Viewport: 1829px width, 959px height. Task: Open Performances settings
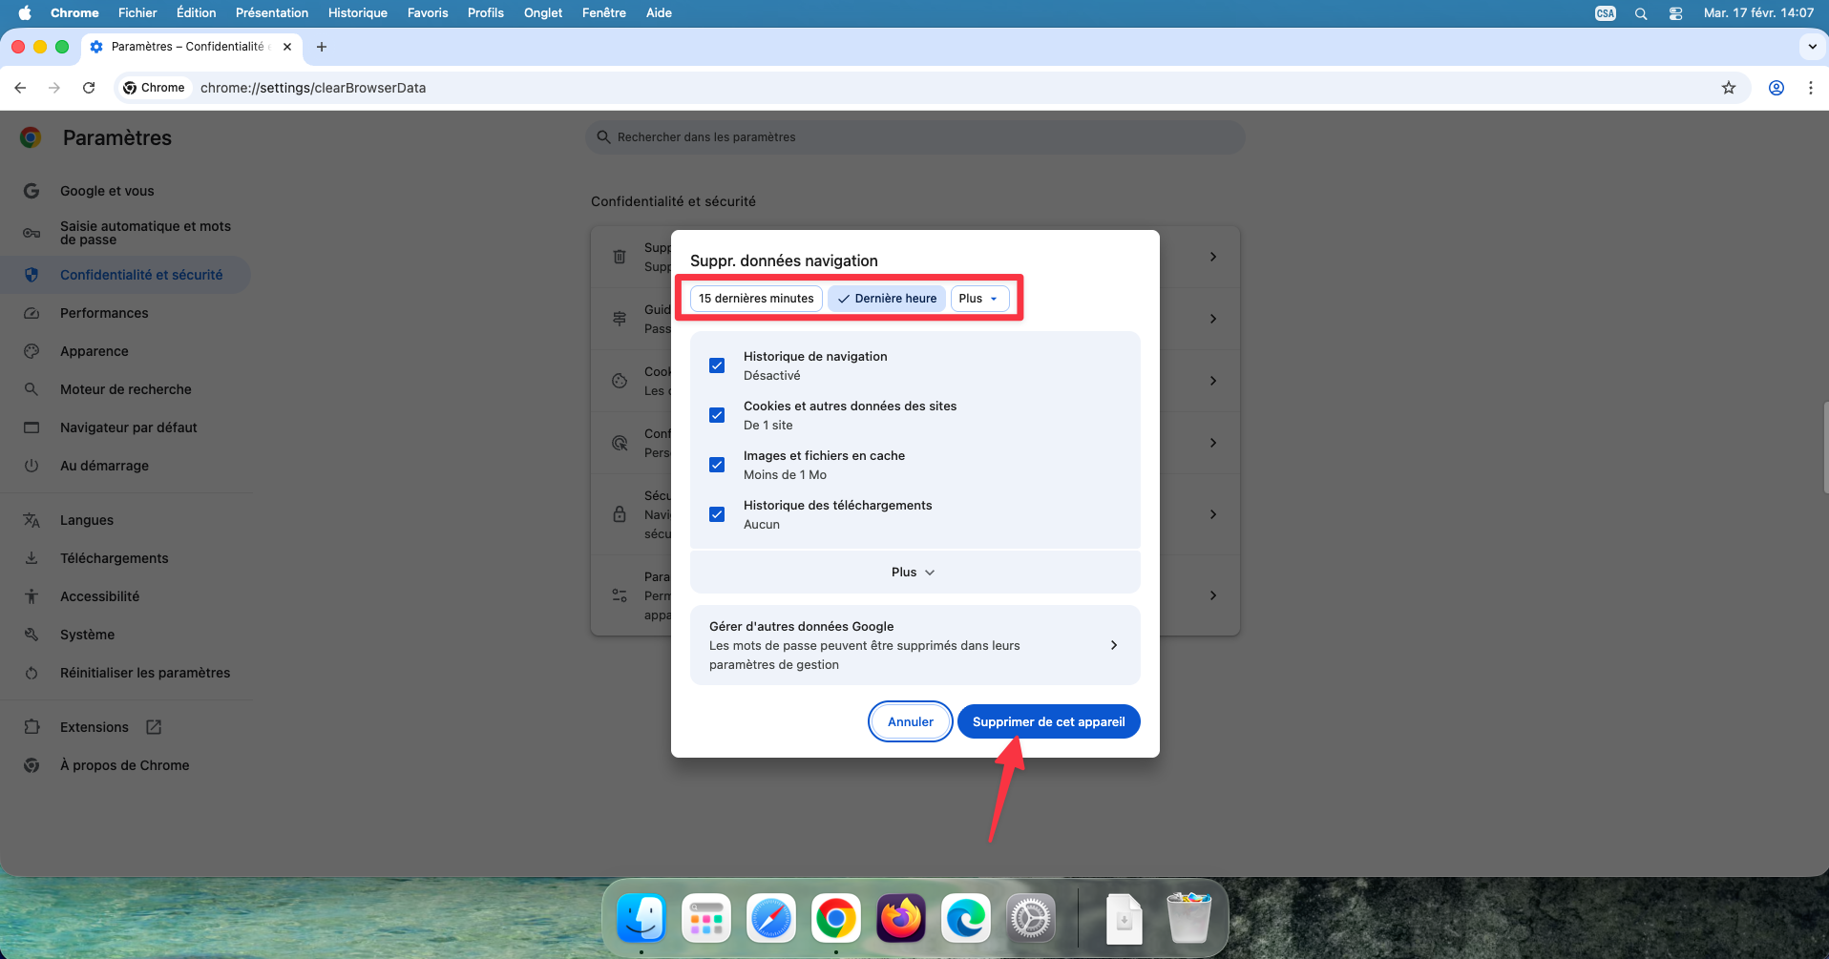(x=125, y=313)
